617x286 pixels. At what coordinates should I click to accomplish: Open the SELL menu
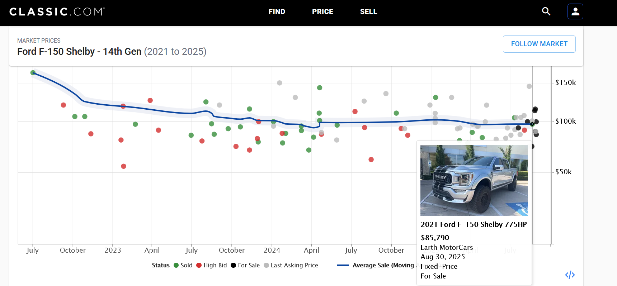coord(368,11)
